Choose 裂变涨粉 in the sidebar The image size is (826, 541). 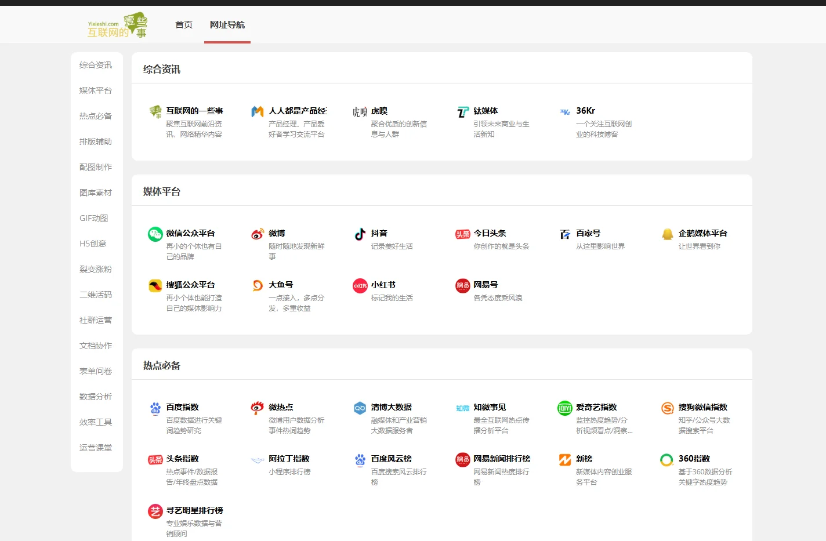[x=96, y=269]
